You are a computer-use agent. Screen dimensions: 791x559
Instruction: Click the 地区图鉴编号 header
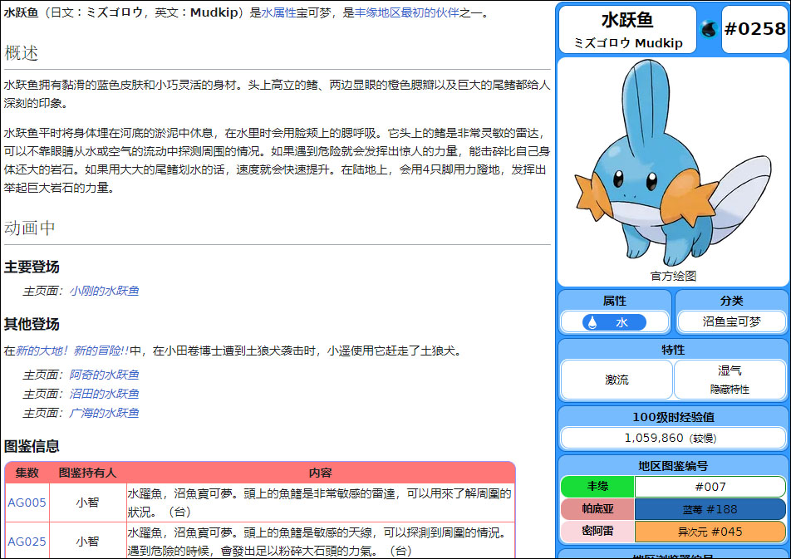[673, 466]
